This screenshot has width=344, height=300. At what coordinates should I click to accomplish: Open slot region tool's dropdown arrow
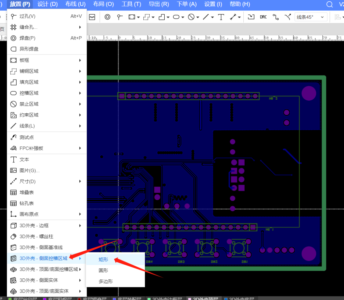tap(183, 17)
